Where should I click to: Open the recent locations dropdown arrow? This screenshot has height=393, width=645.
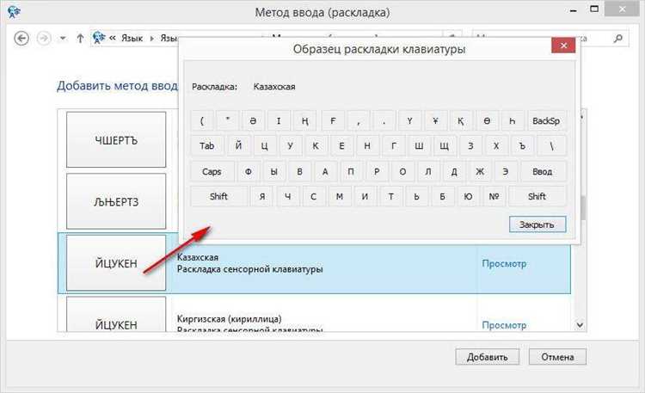63,39
